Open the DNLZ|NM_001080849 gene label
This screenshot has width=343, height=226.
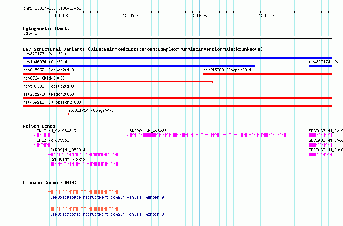(56, 131)
